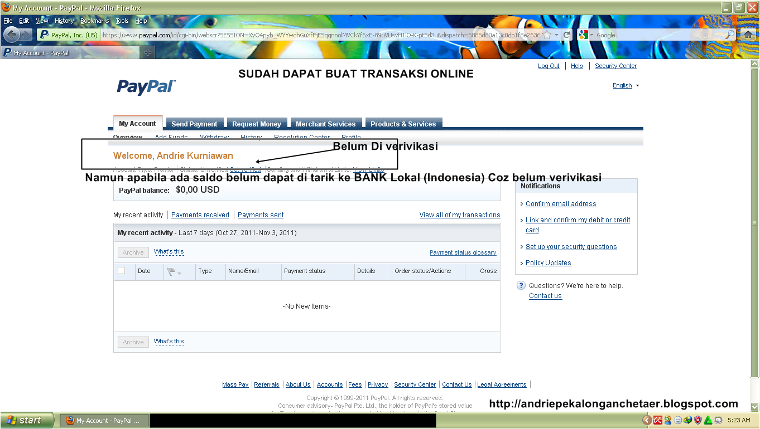Select the My Account - PayPal browser tab
The image size is (760, 429).
point(70,53)
